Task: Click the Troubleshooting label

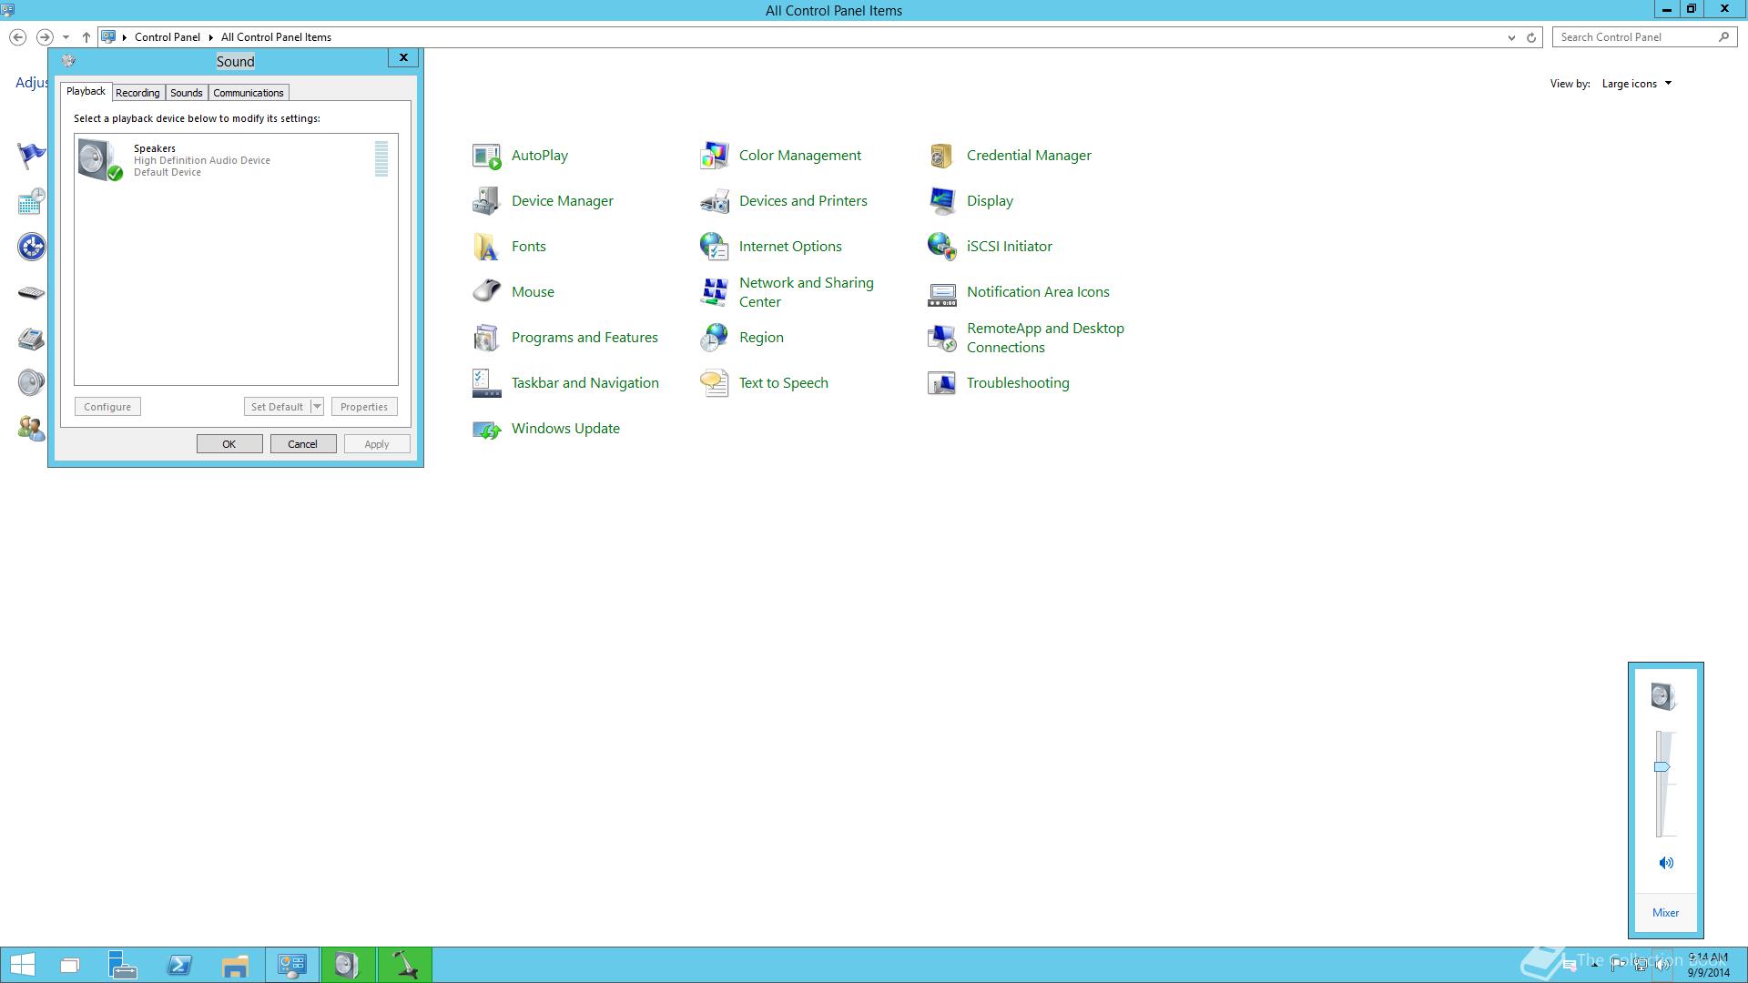Action: 1018,383
